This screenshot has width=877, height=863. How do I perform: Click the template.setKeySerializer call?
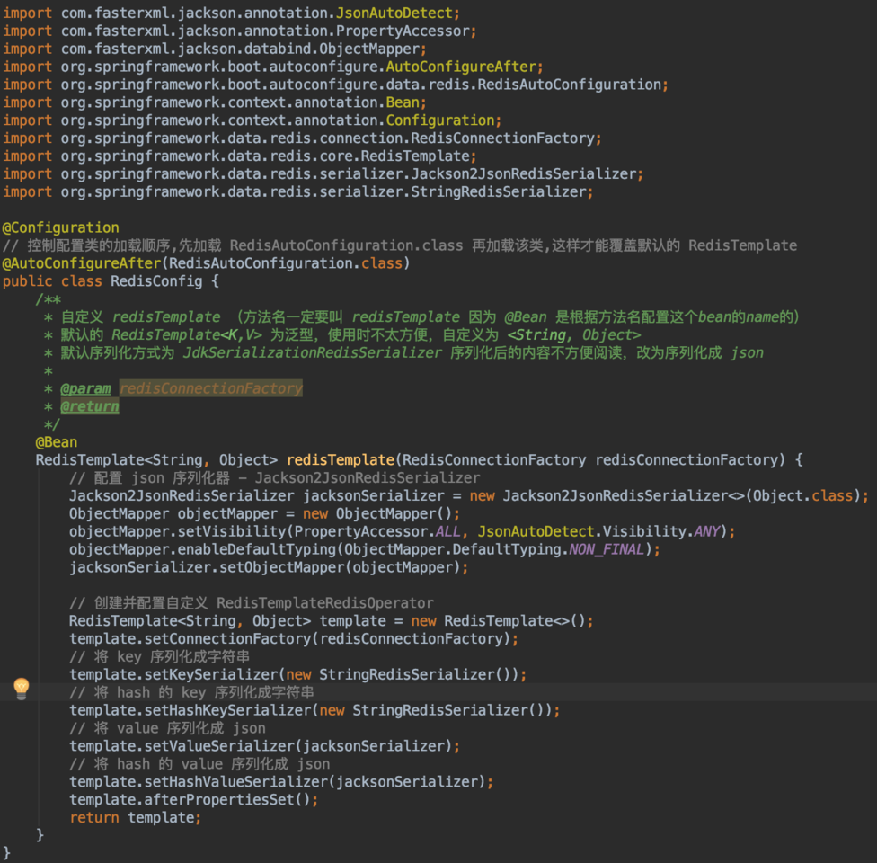pos(297,675)
